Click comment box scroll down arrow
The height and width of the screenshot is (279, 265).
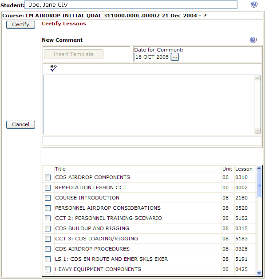(x=257, y=130)
